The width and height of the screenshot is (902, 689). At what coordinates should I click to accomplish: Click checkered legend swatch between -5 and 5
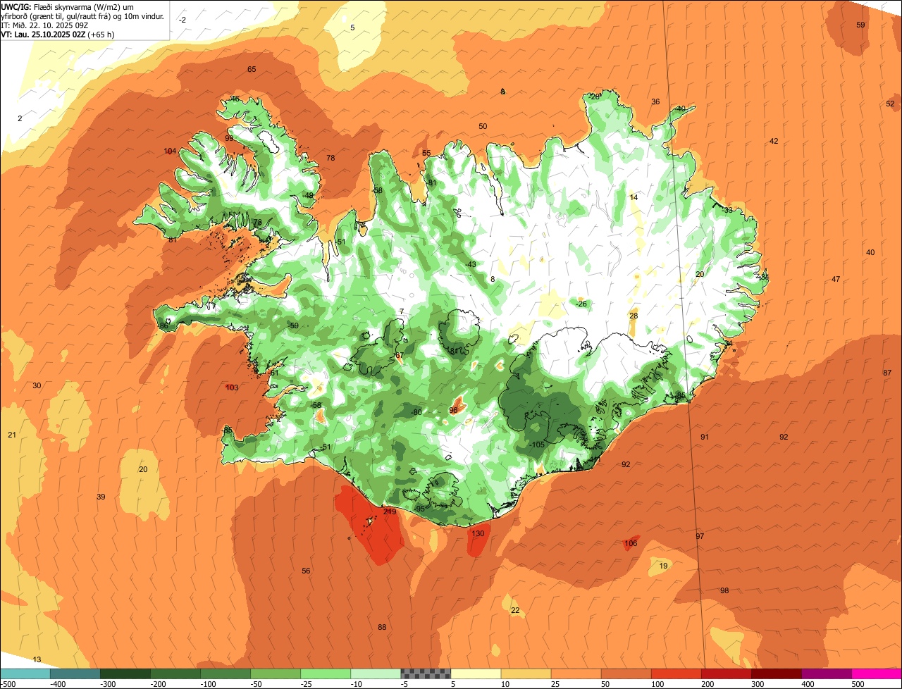[426, 674]
